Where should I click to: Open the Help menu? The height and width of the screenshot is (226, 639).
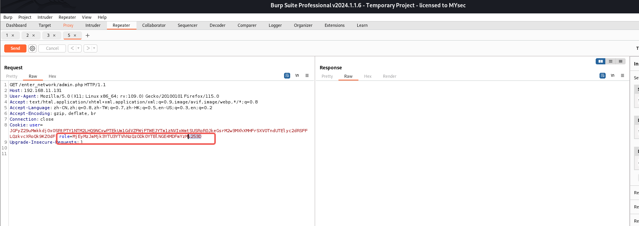[x=102, y=17]
